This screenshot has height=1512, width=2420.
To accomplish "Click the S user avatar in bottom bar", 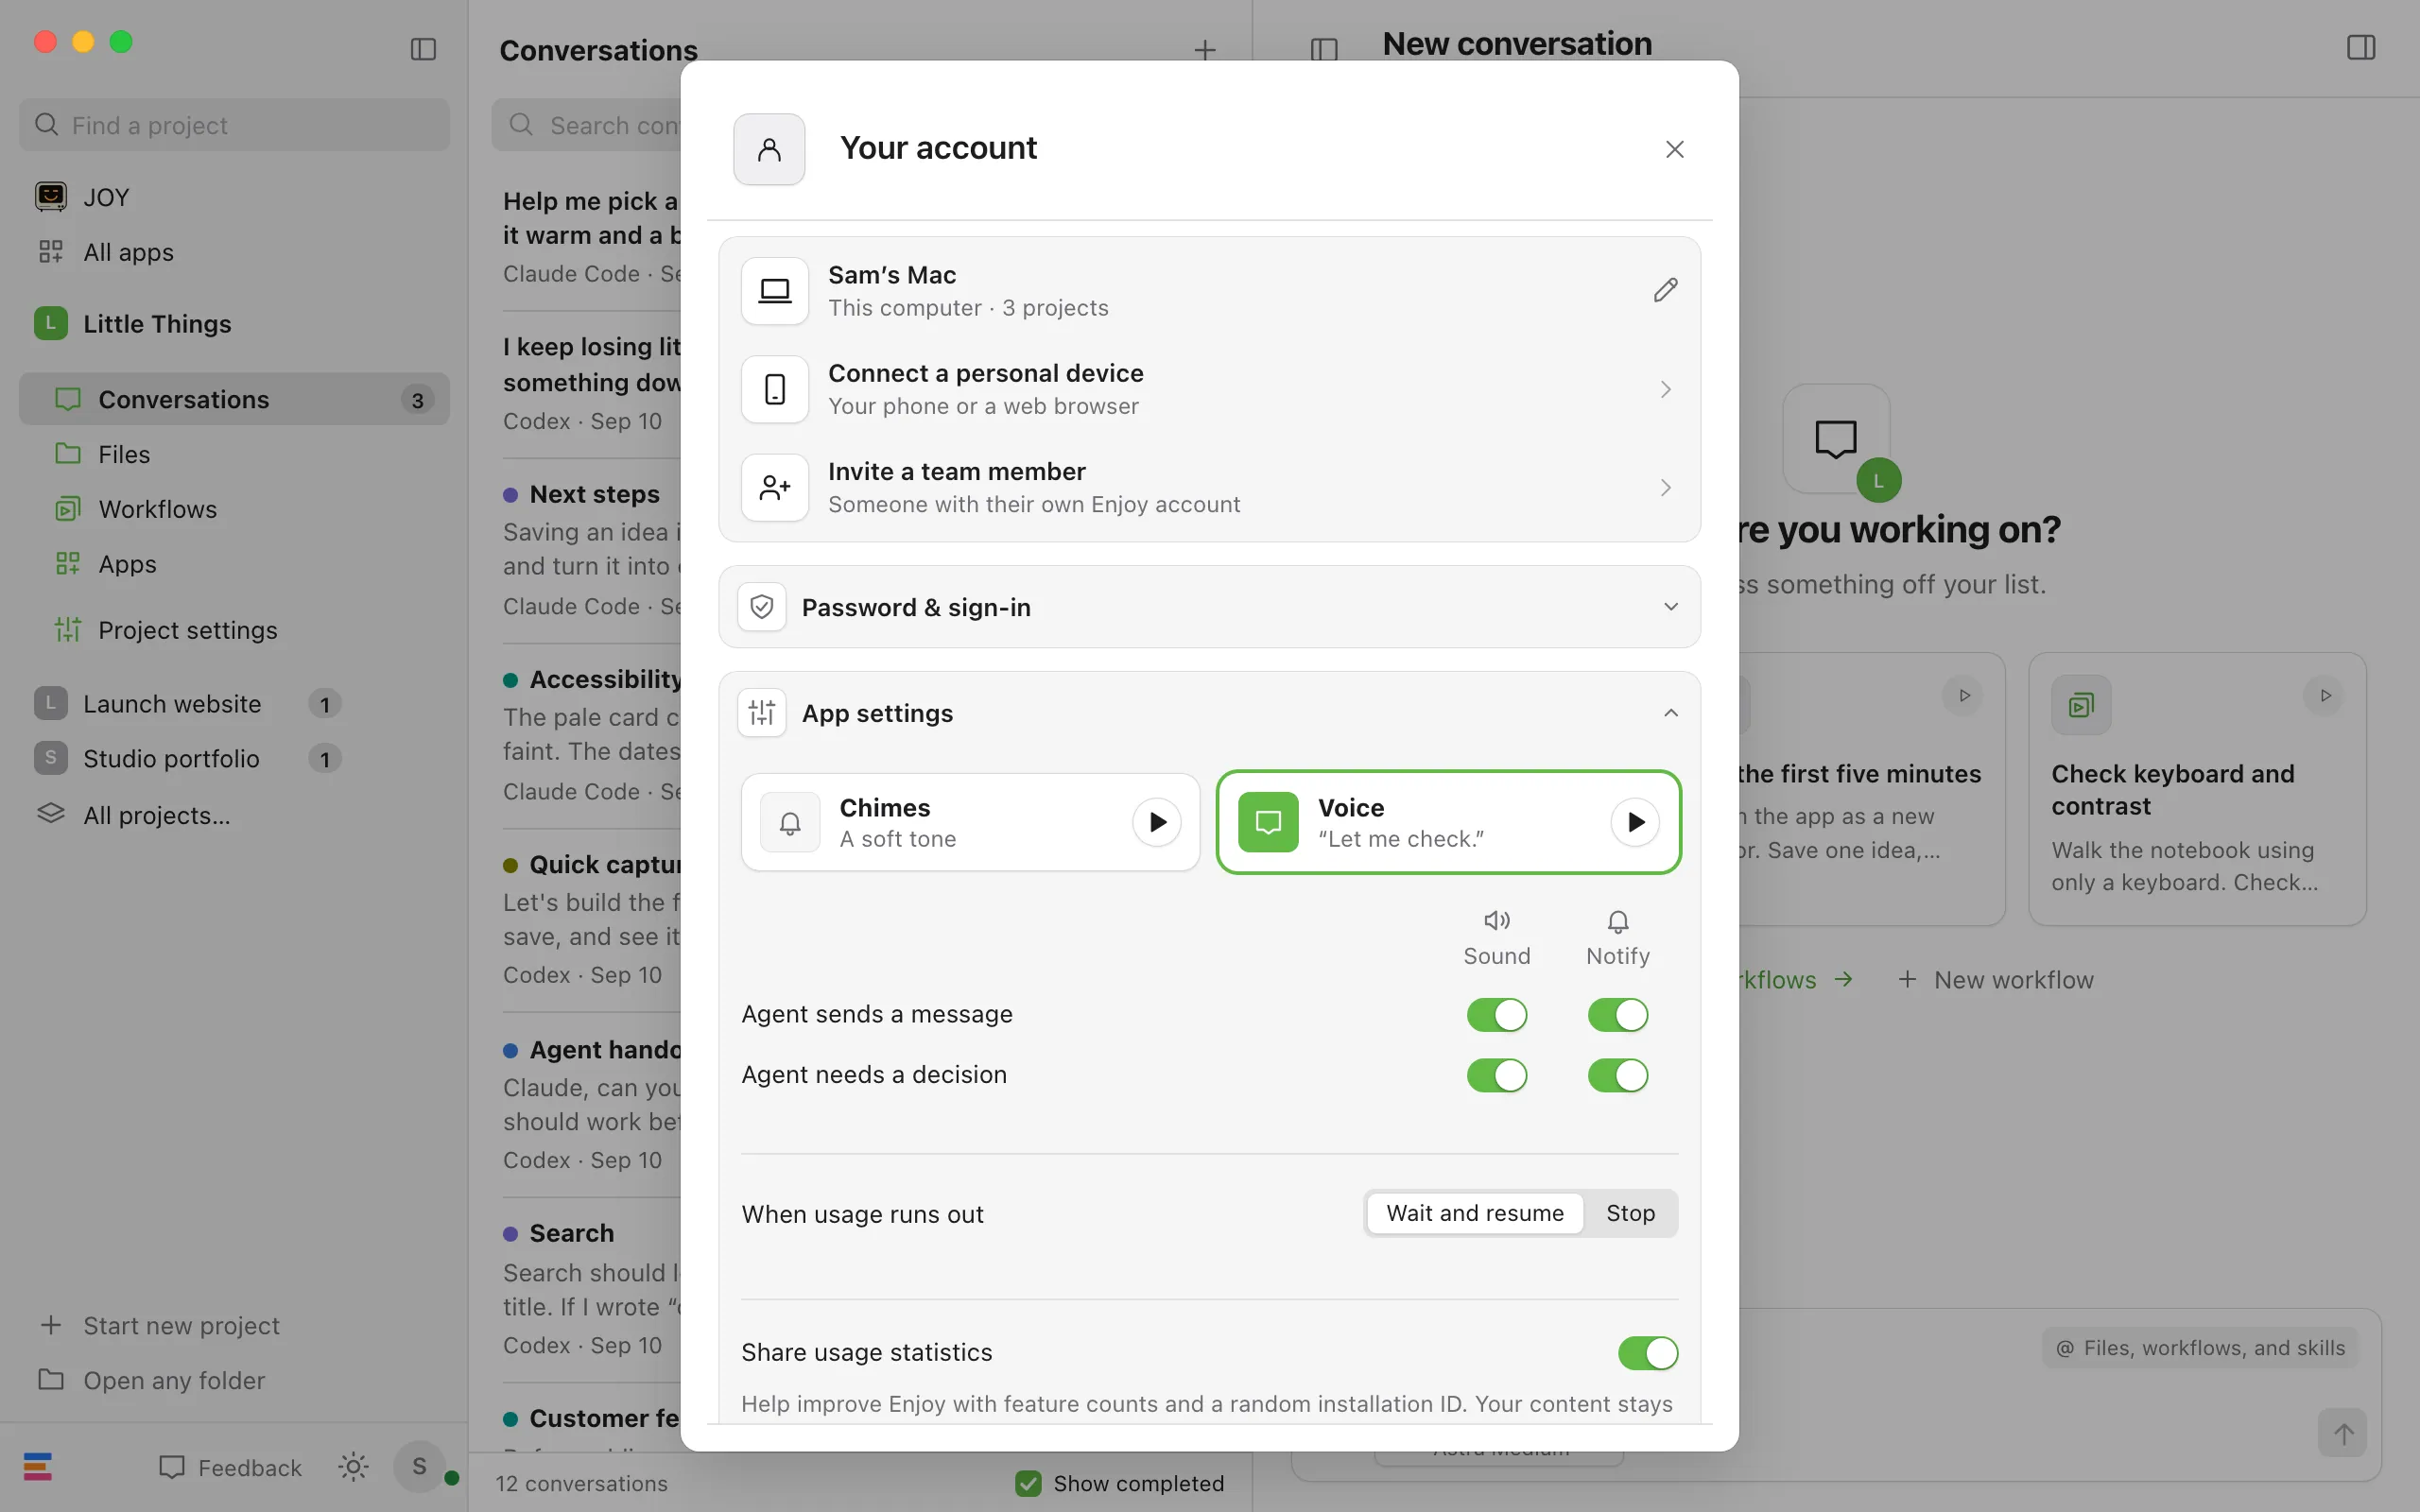I will (x=419, y=1467).
